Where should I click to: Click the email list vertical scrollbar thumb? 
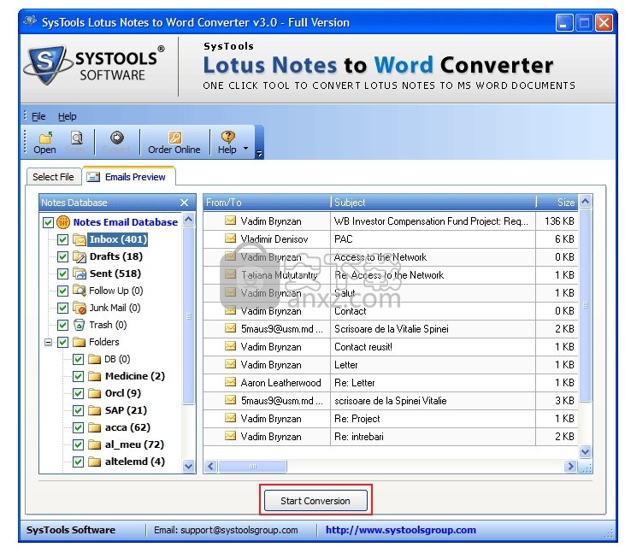pos(585,306)
